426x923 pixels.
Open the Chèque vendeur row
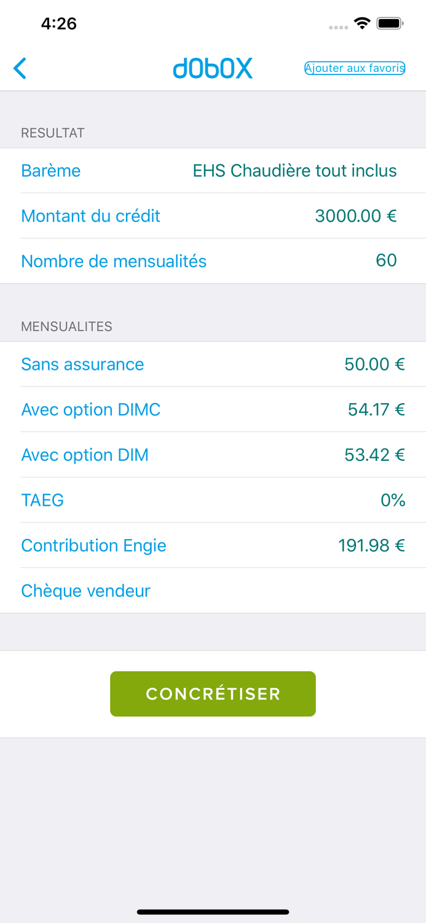tap(85, 591)
